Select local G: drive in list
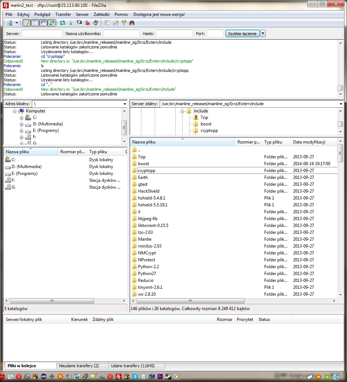This screenshot has width=347, height=382. coord(13,187)
